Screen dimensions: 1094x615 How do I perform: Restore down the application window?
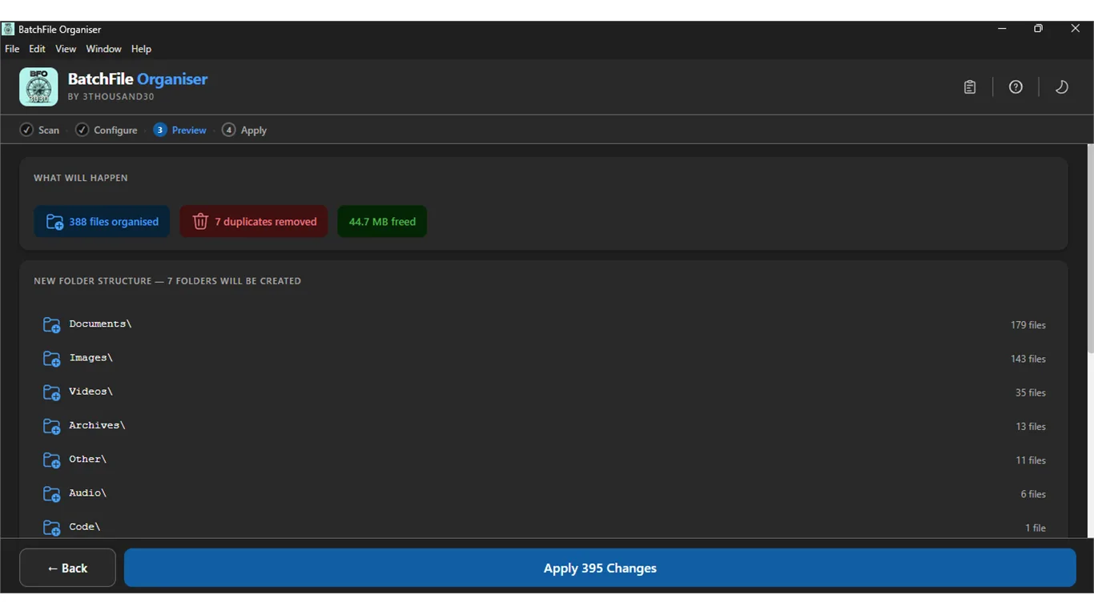1039,29
